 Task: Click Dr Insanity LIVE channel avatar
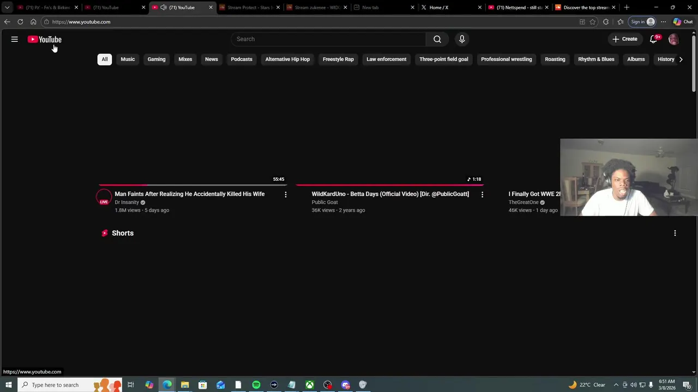104,197
